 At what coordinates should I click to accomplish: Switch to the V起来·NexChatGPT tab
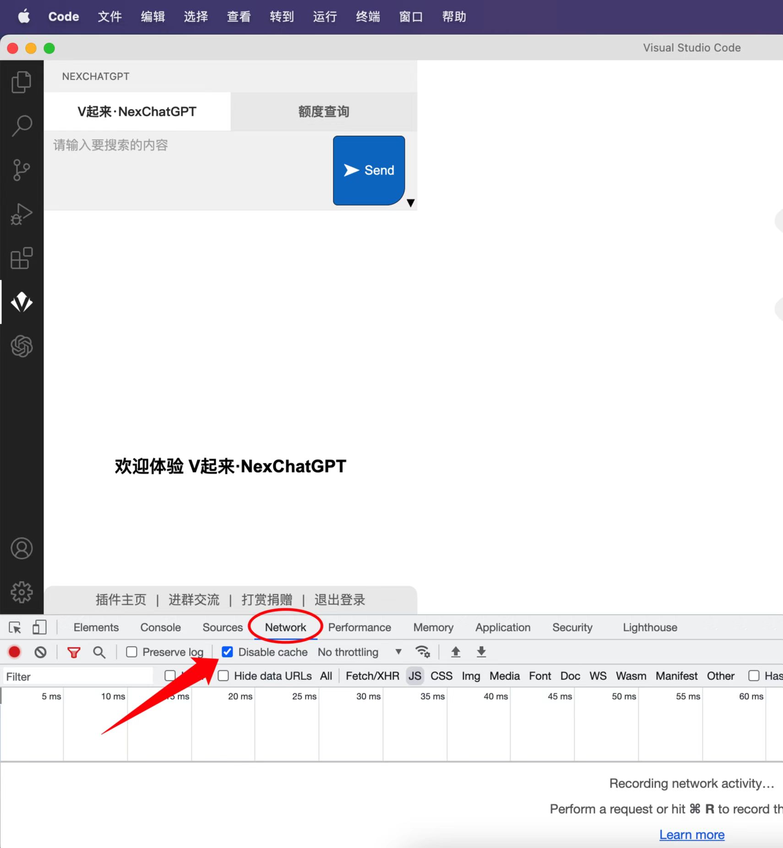tap(137, 112)
